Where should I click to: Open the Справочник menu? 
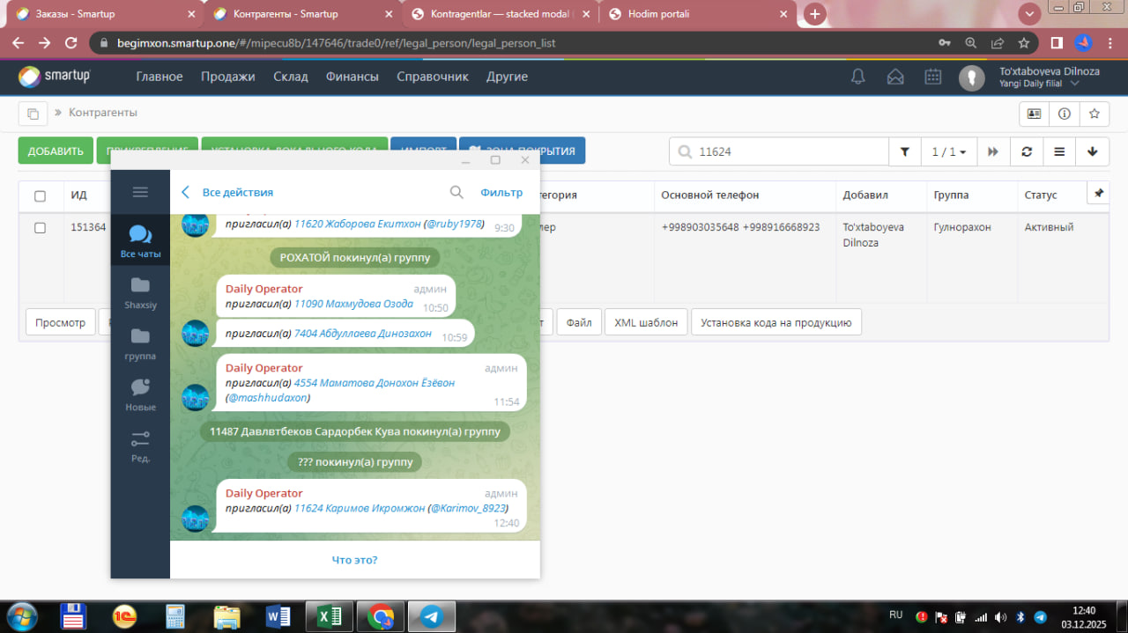432,77
